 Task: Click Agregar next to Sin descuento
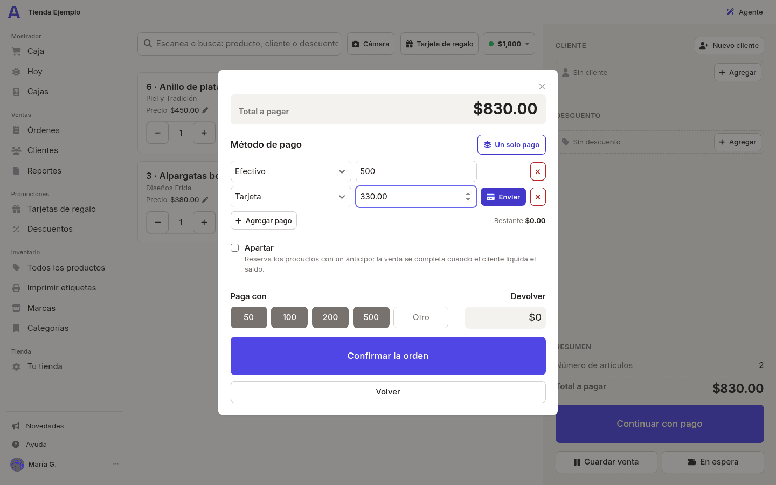738,142
